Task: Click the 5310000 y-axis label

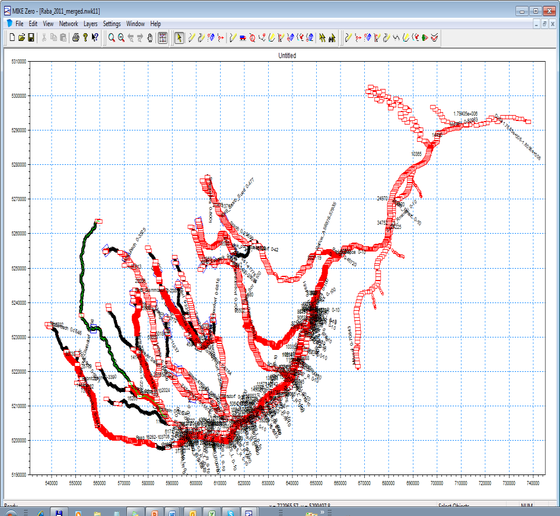Action: [x=19, y=62]
